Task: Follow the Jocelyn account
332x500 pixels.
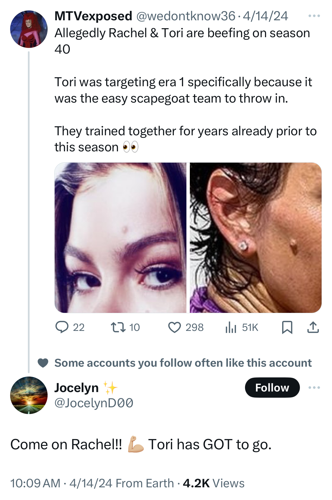Action: click(x=272, y=388)
